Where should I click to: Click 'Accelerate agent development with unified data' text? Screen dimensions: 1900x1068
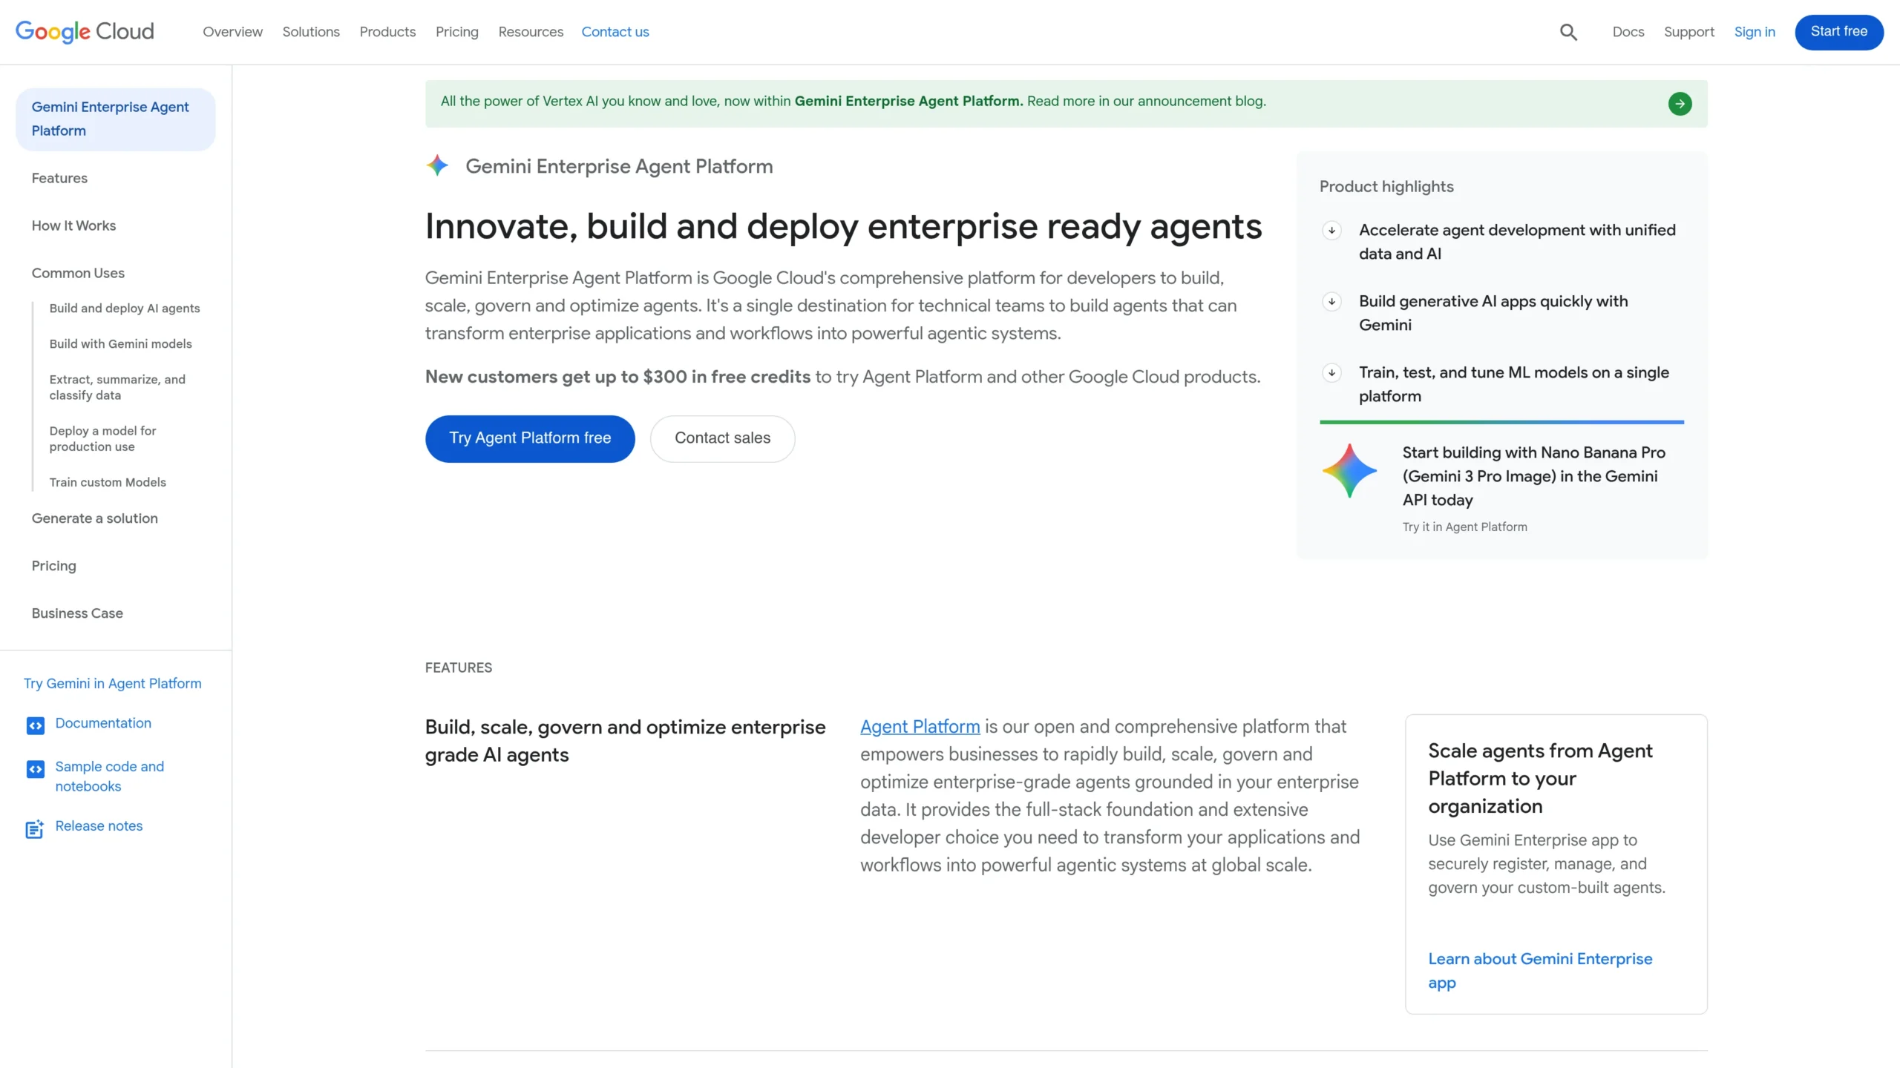click(x=1517, y=242)
